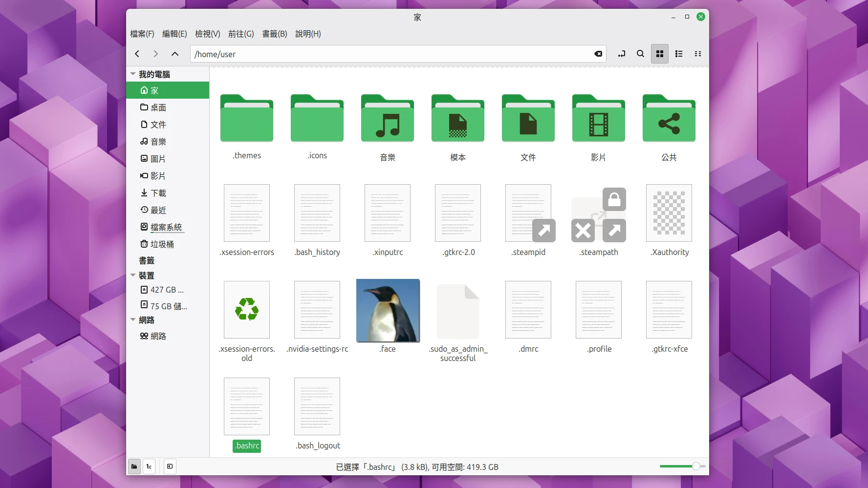Open the 音樂 music folder icon
The height and width of the screenshot is (488, 868).
[x=387, y=119]
